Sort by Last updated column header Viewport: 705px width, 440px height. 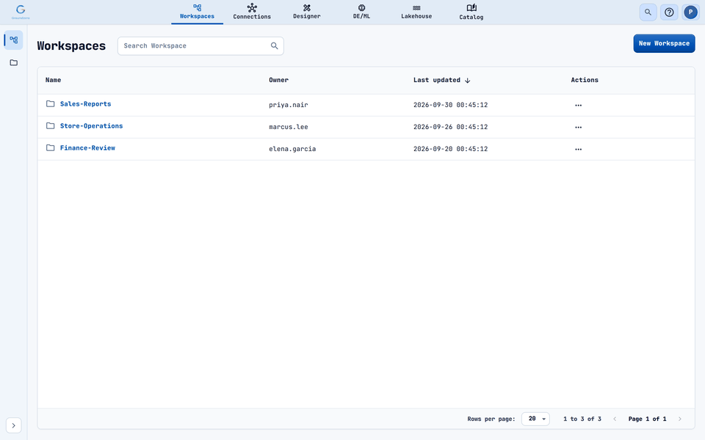click(437, 80)
